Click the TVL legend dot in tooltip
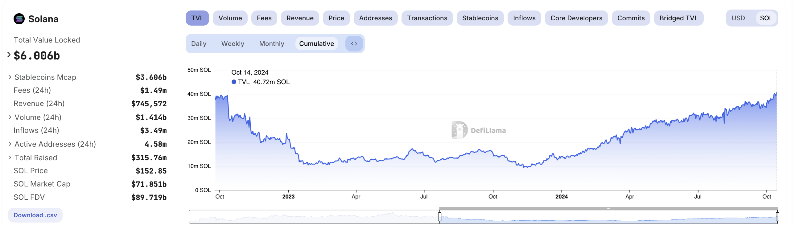 (234, 82)
